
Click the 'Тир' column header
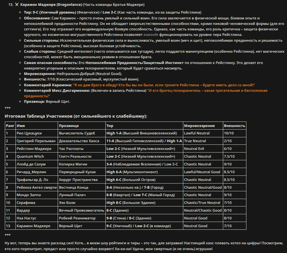(144, 126)
